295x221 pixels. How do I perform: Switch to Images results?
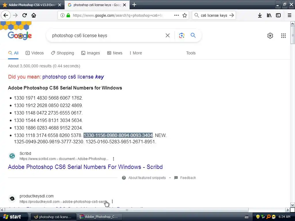pyautogui.click(x=90, y=53)
